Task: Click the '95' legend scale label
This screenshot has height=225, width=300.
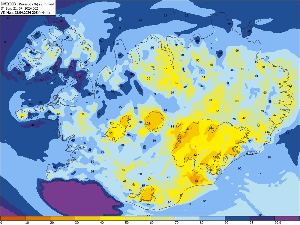Action: tap(252, 223)
